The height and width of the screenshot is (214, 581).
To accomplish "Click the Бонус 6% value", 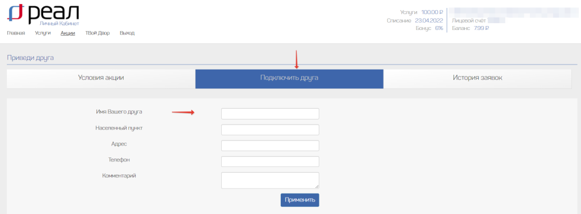I will (x=439, y=28).
